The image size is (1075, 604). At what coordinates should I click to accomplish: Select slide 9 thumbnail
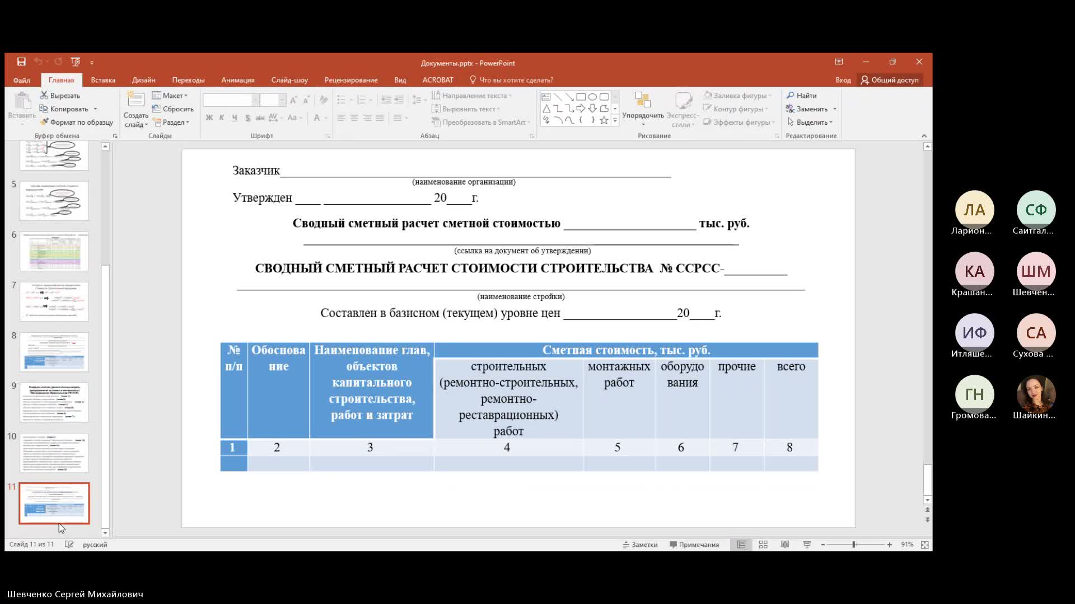point(54,402)
